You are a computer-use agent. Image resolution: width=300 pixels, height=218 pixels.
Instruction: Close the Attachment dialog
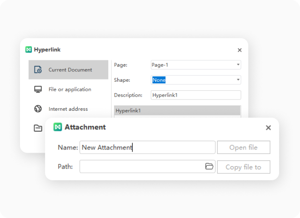point(268,128)
